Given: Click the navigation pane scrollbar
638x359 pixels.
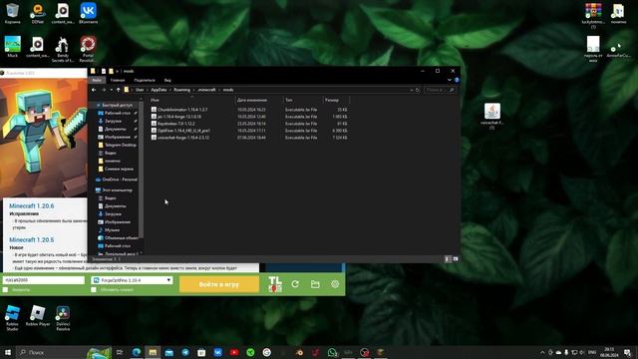Looking at the screenshot, I should coord(142,169).
